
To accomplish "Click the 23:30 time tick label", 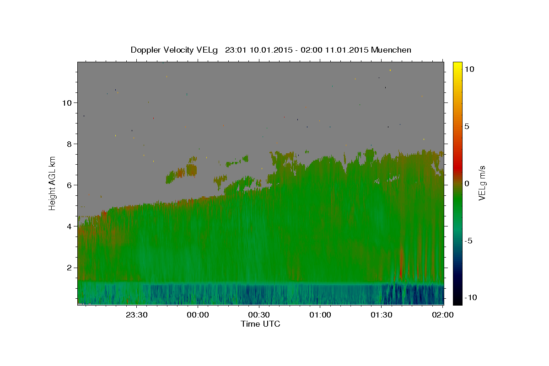I will pyautogui.click(x=136, y=315).
